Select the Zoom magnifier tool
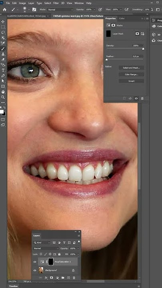162x288 pixels. pyautogui.click(x=3, y=97)
